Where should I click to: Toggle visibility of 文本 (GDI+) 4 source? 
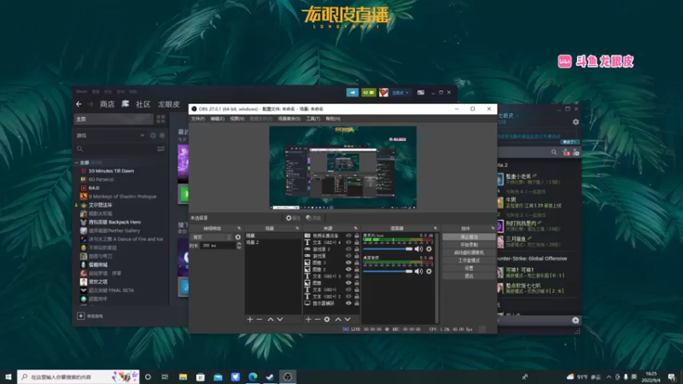[348, 242]
